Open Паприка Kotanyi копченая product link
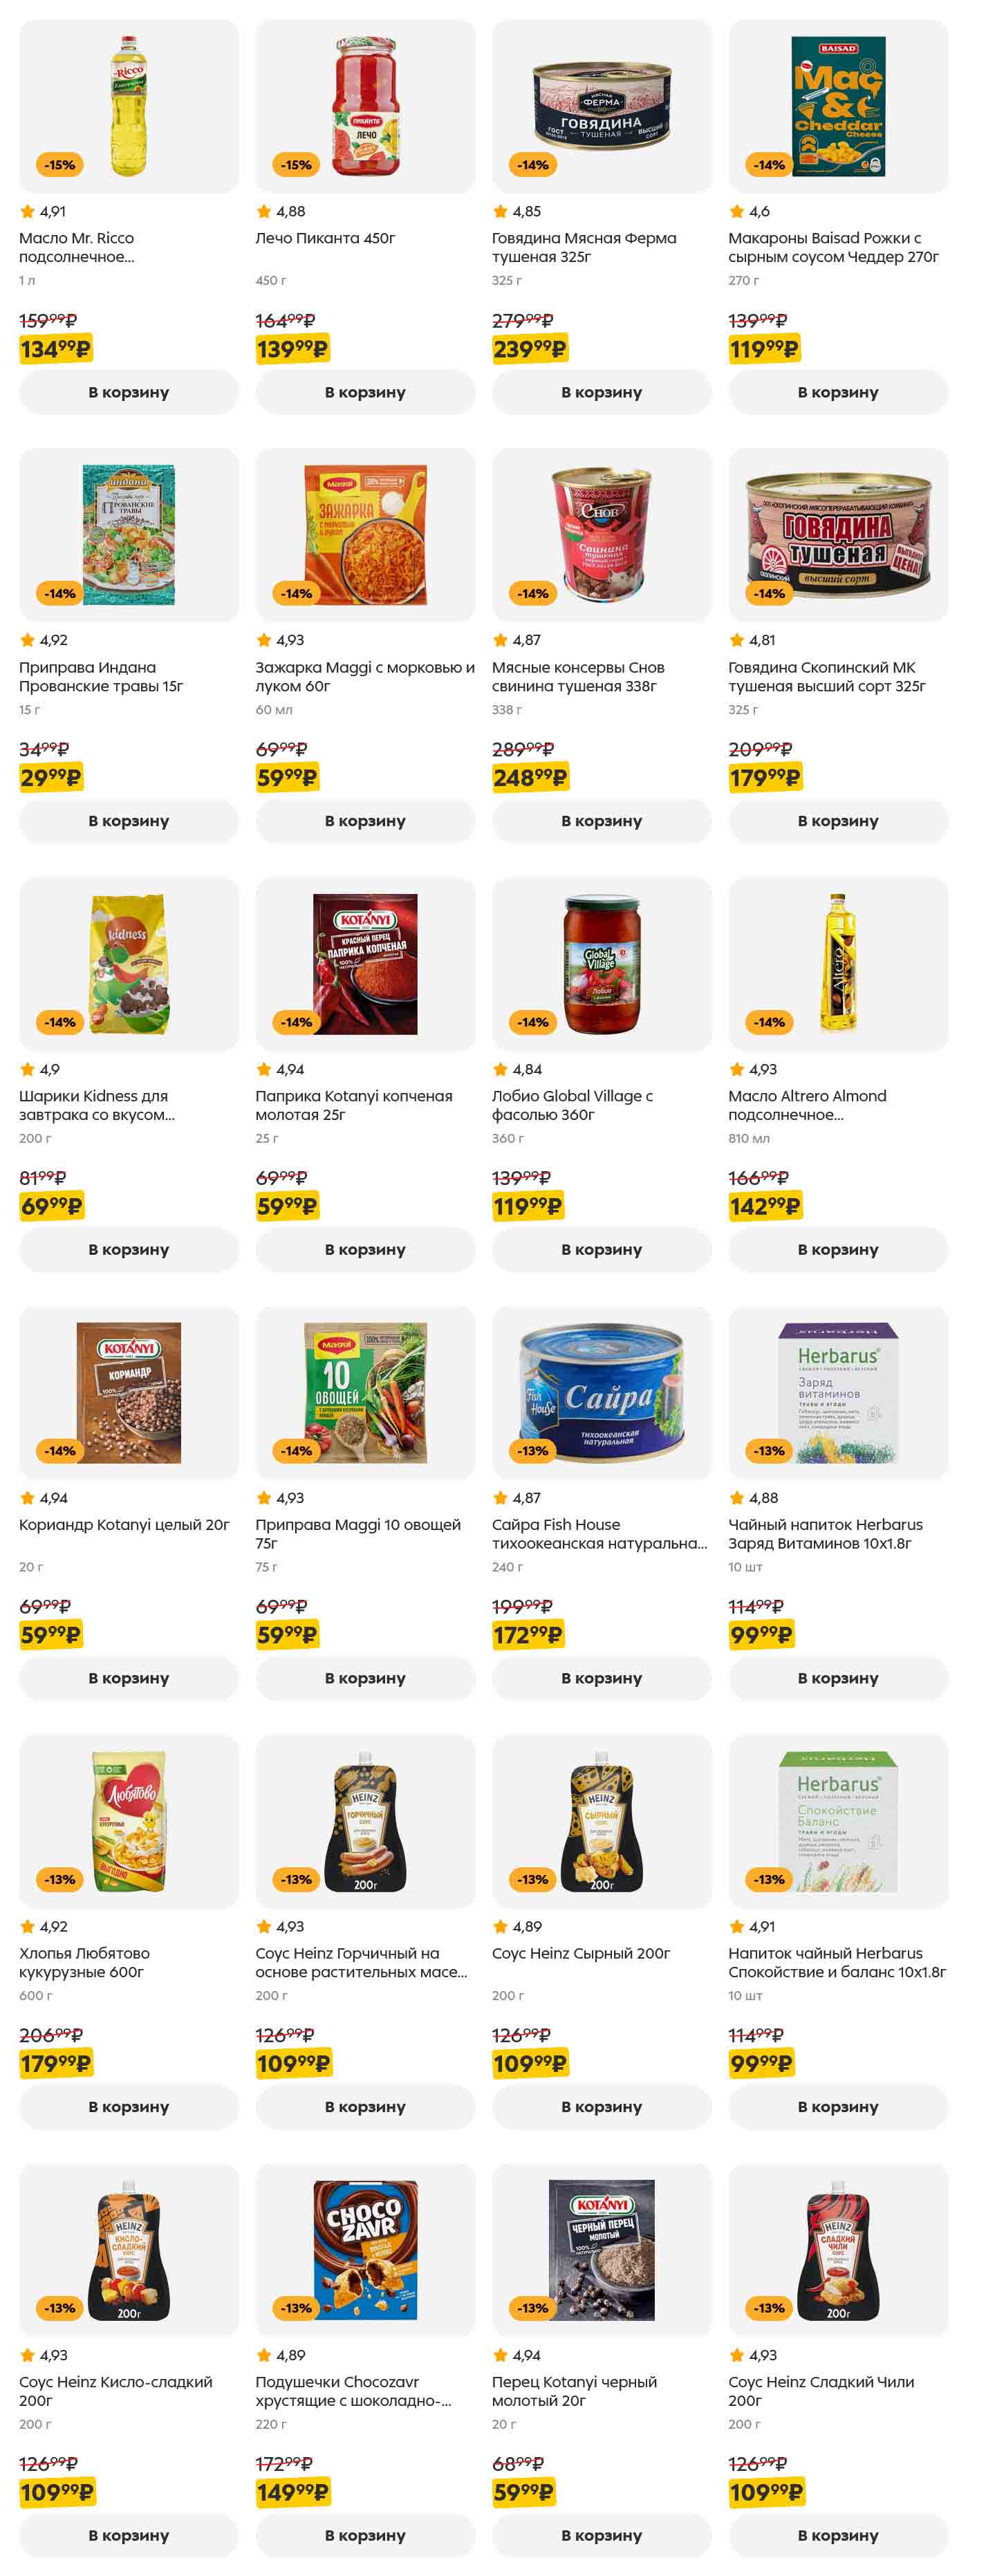 point(353,1105)
